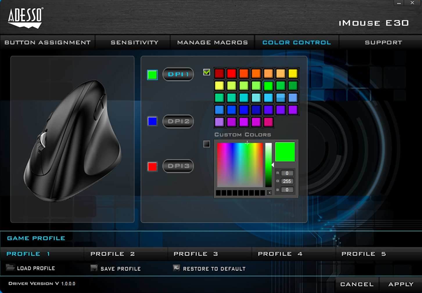Click the green DPI1 color indicator

coord(152,75)
